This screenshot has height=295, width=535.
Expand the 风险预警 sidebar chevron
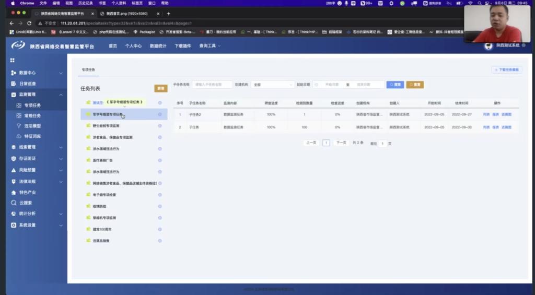point(61,170)
